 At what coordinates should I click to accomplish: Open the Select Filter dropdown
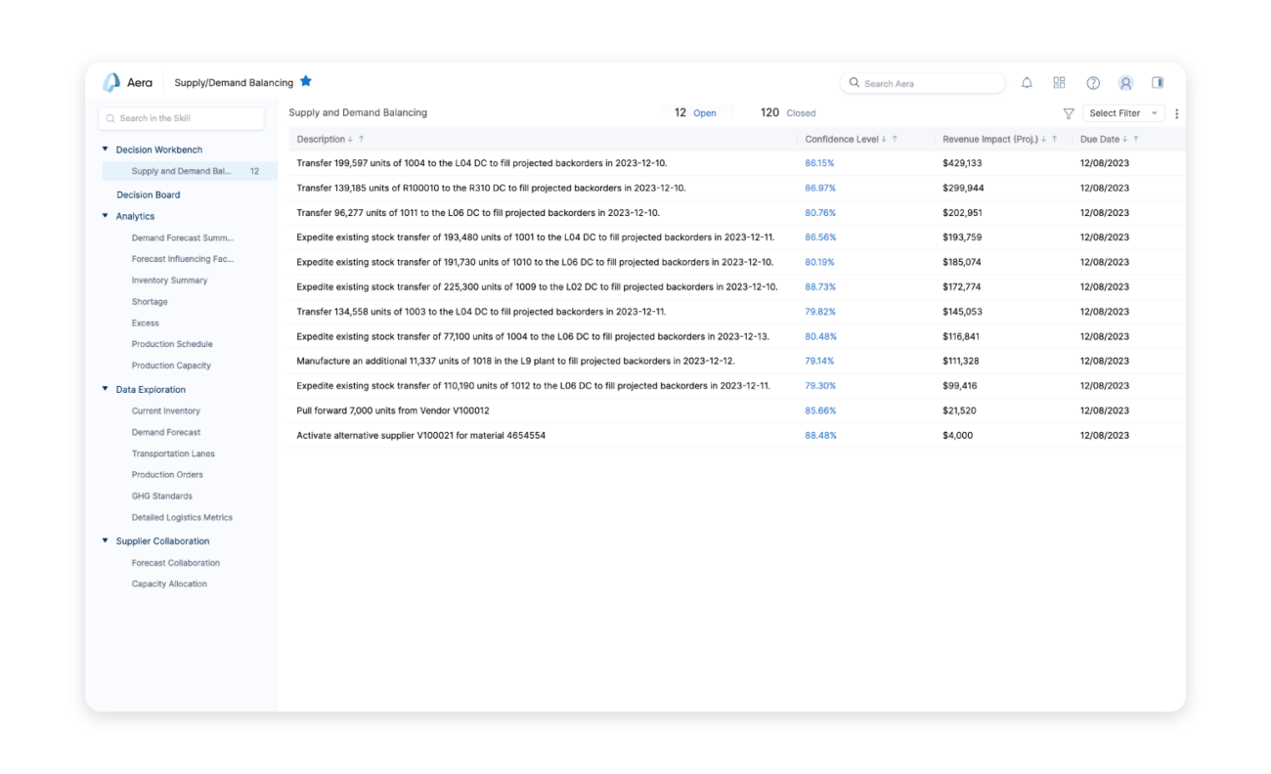tap(1122, 112)
